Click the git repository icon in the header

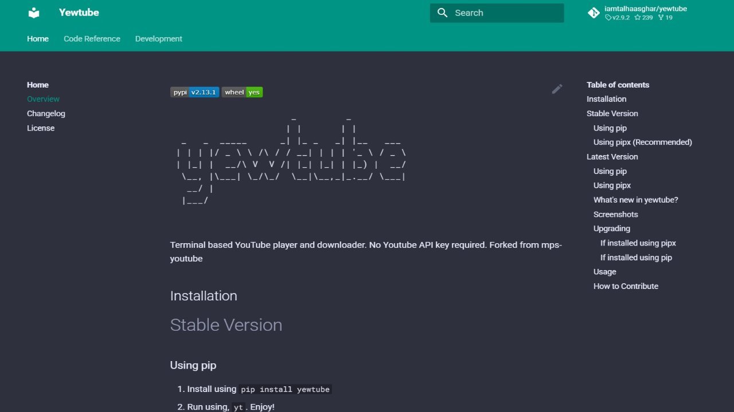coord(594,13)
